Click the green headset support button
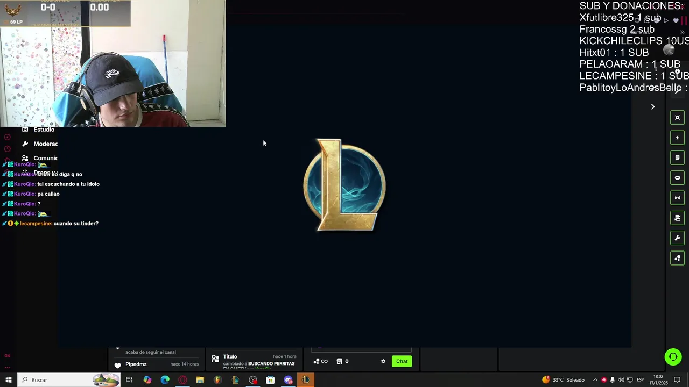The height and width of the screenshot is (387, 689). [673, 357]
